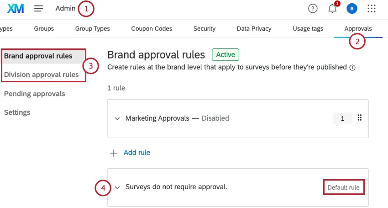Switch to the Approvals tab
388x208 pixels.
coord(358,28)
